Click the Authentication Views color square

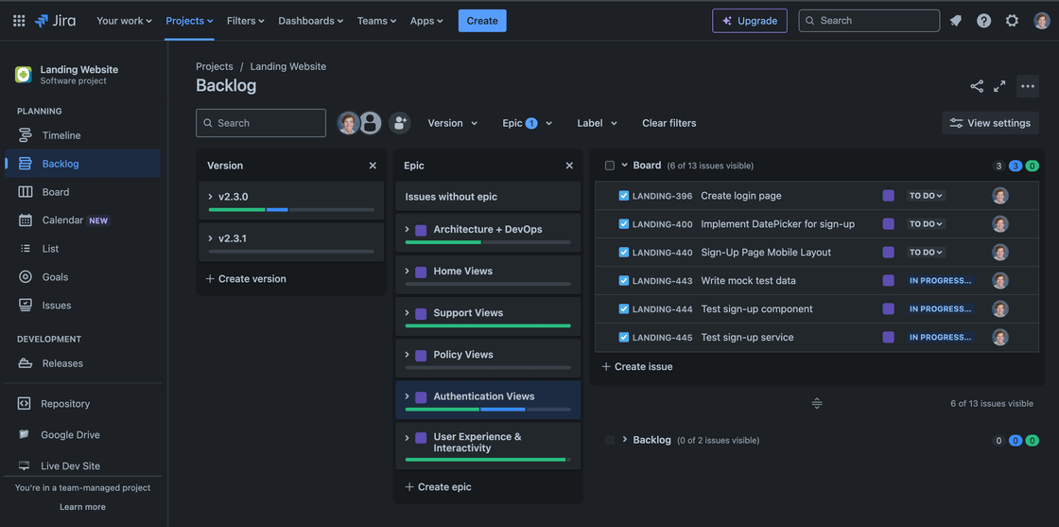tap(421, 397)
